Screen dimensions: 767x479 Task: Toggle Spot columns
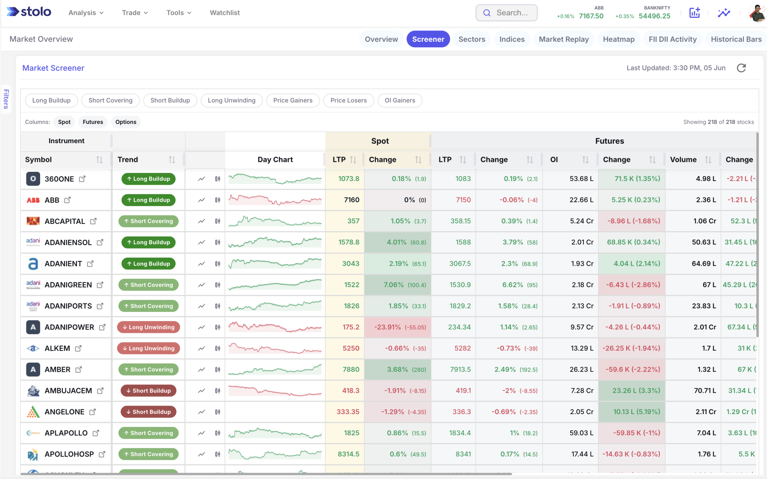click(64, 122)
